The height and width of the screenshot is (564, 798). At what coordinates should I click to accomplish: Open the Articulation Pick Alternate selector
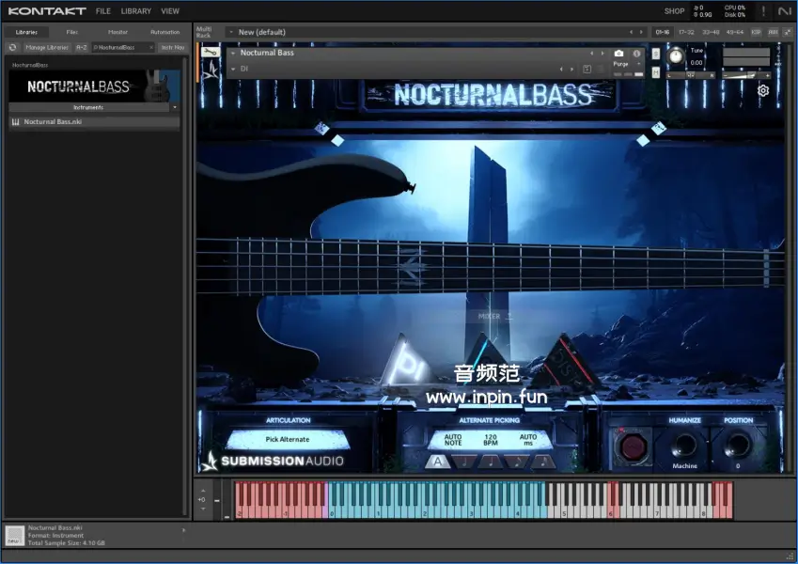click(288, 439)
